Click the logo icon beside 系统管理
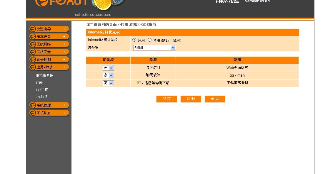Viewport: 333px width, 174px height. (x=32, y=105)
